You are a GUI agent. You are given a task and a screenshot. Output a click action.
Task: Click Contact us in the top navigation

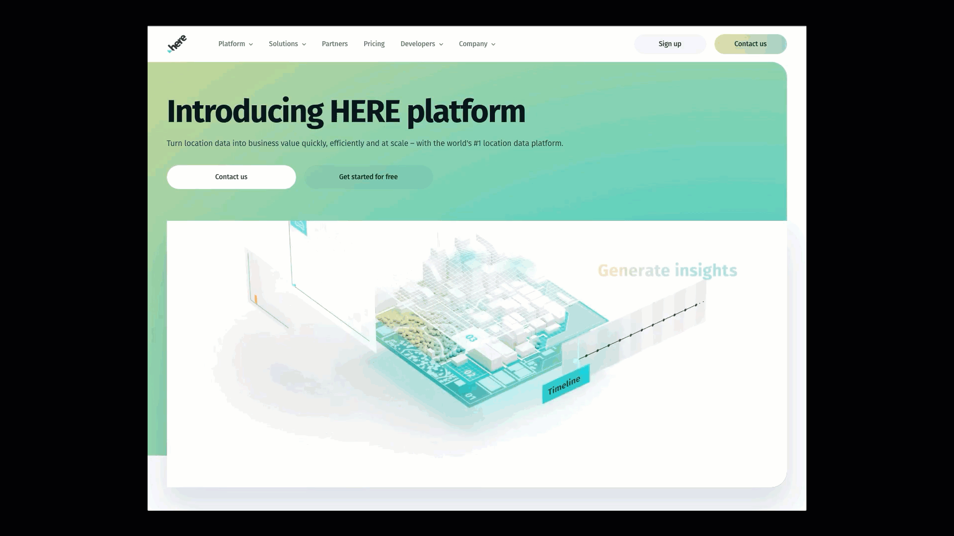(x=750, y=44)
